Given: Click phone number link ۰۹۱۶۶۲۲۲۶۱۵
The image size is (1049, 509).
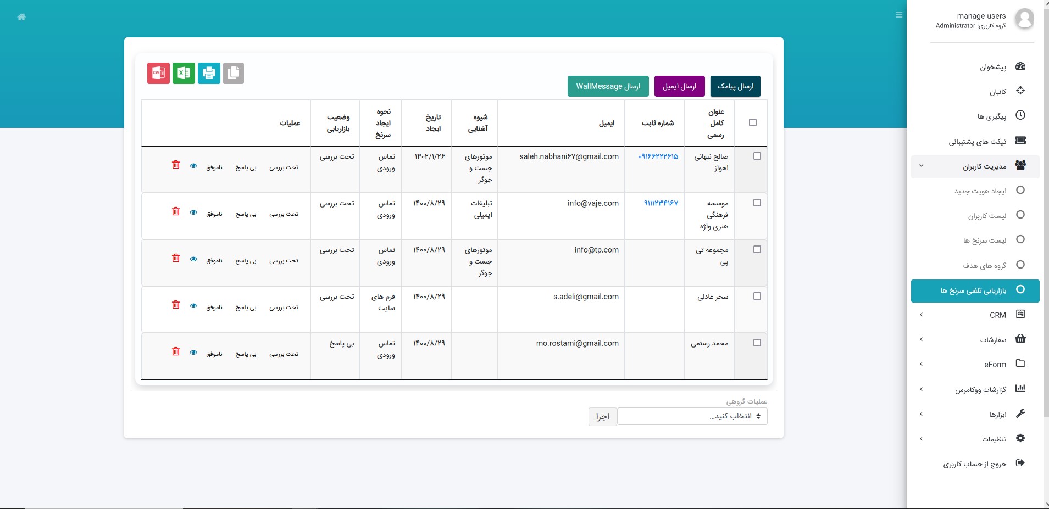Looking at the screenshot, I should click(658, 156).
